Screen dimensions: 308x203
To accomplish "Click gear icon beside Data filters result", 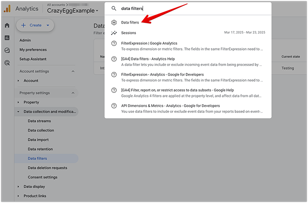I will point(114,22).
